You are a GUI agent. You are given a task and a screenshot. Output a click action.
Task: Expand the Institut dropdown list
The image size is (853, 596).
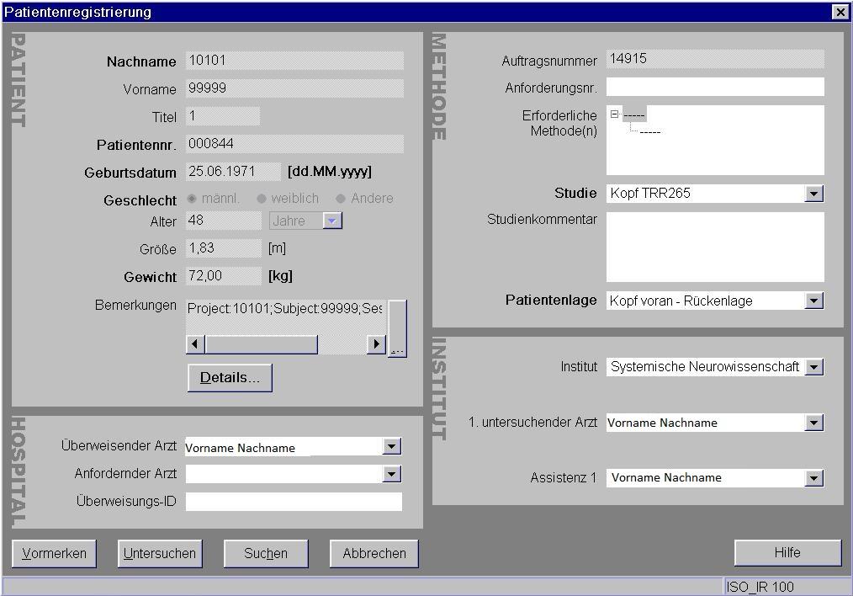(x=813, y=367)
